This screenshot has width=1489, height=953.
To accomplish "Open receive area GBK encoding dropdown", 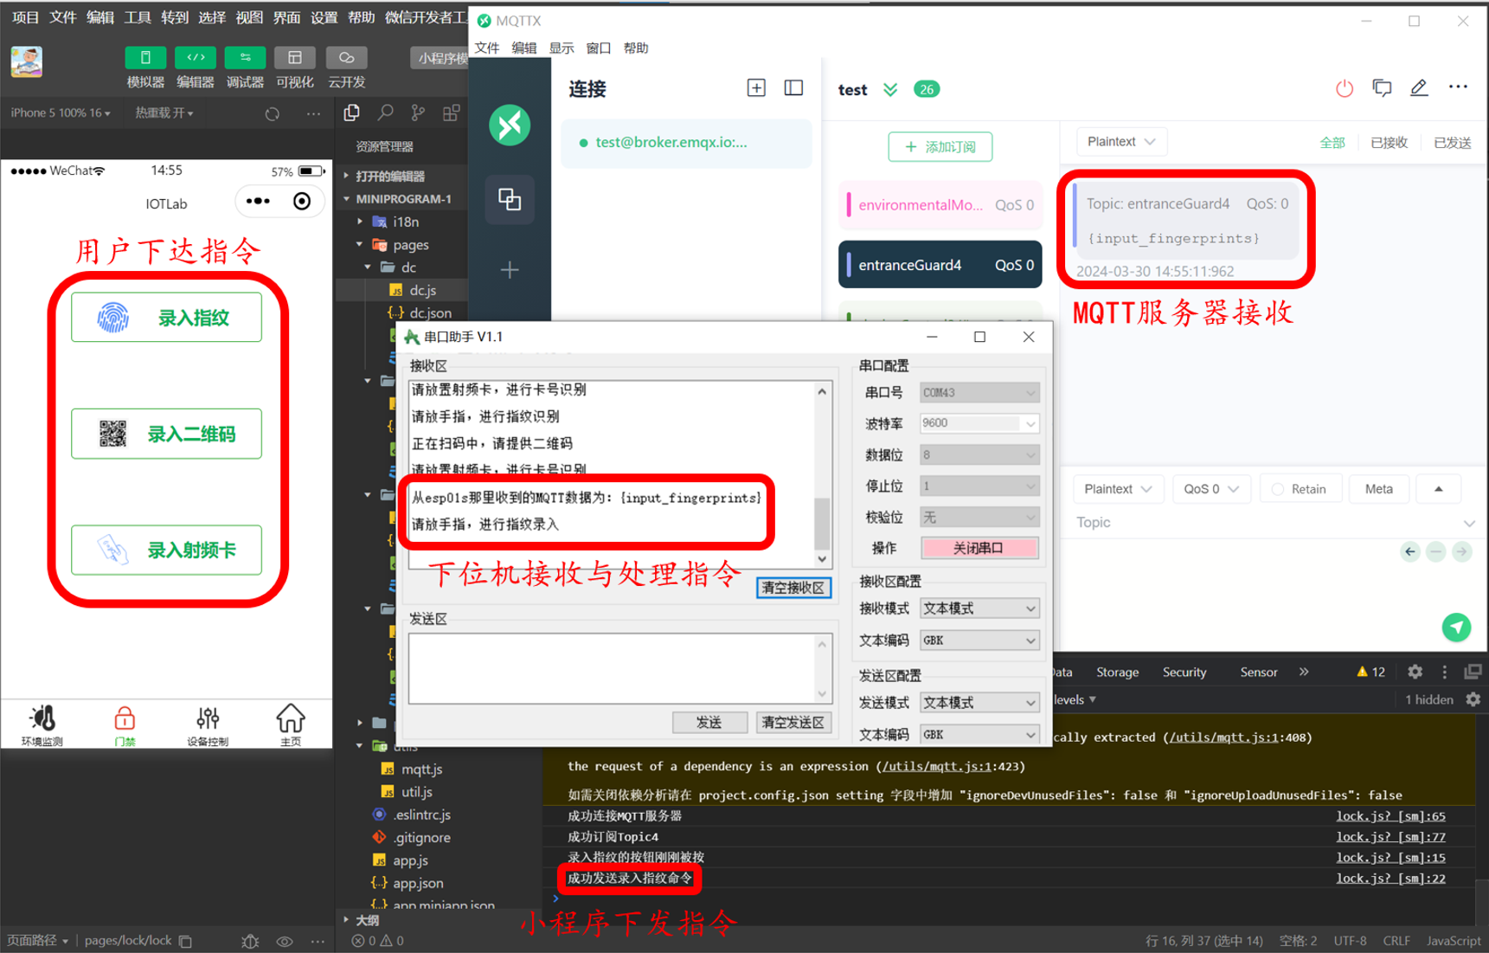I will (x=979, y=641).
